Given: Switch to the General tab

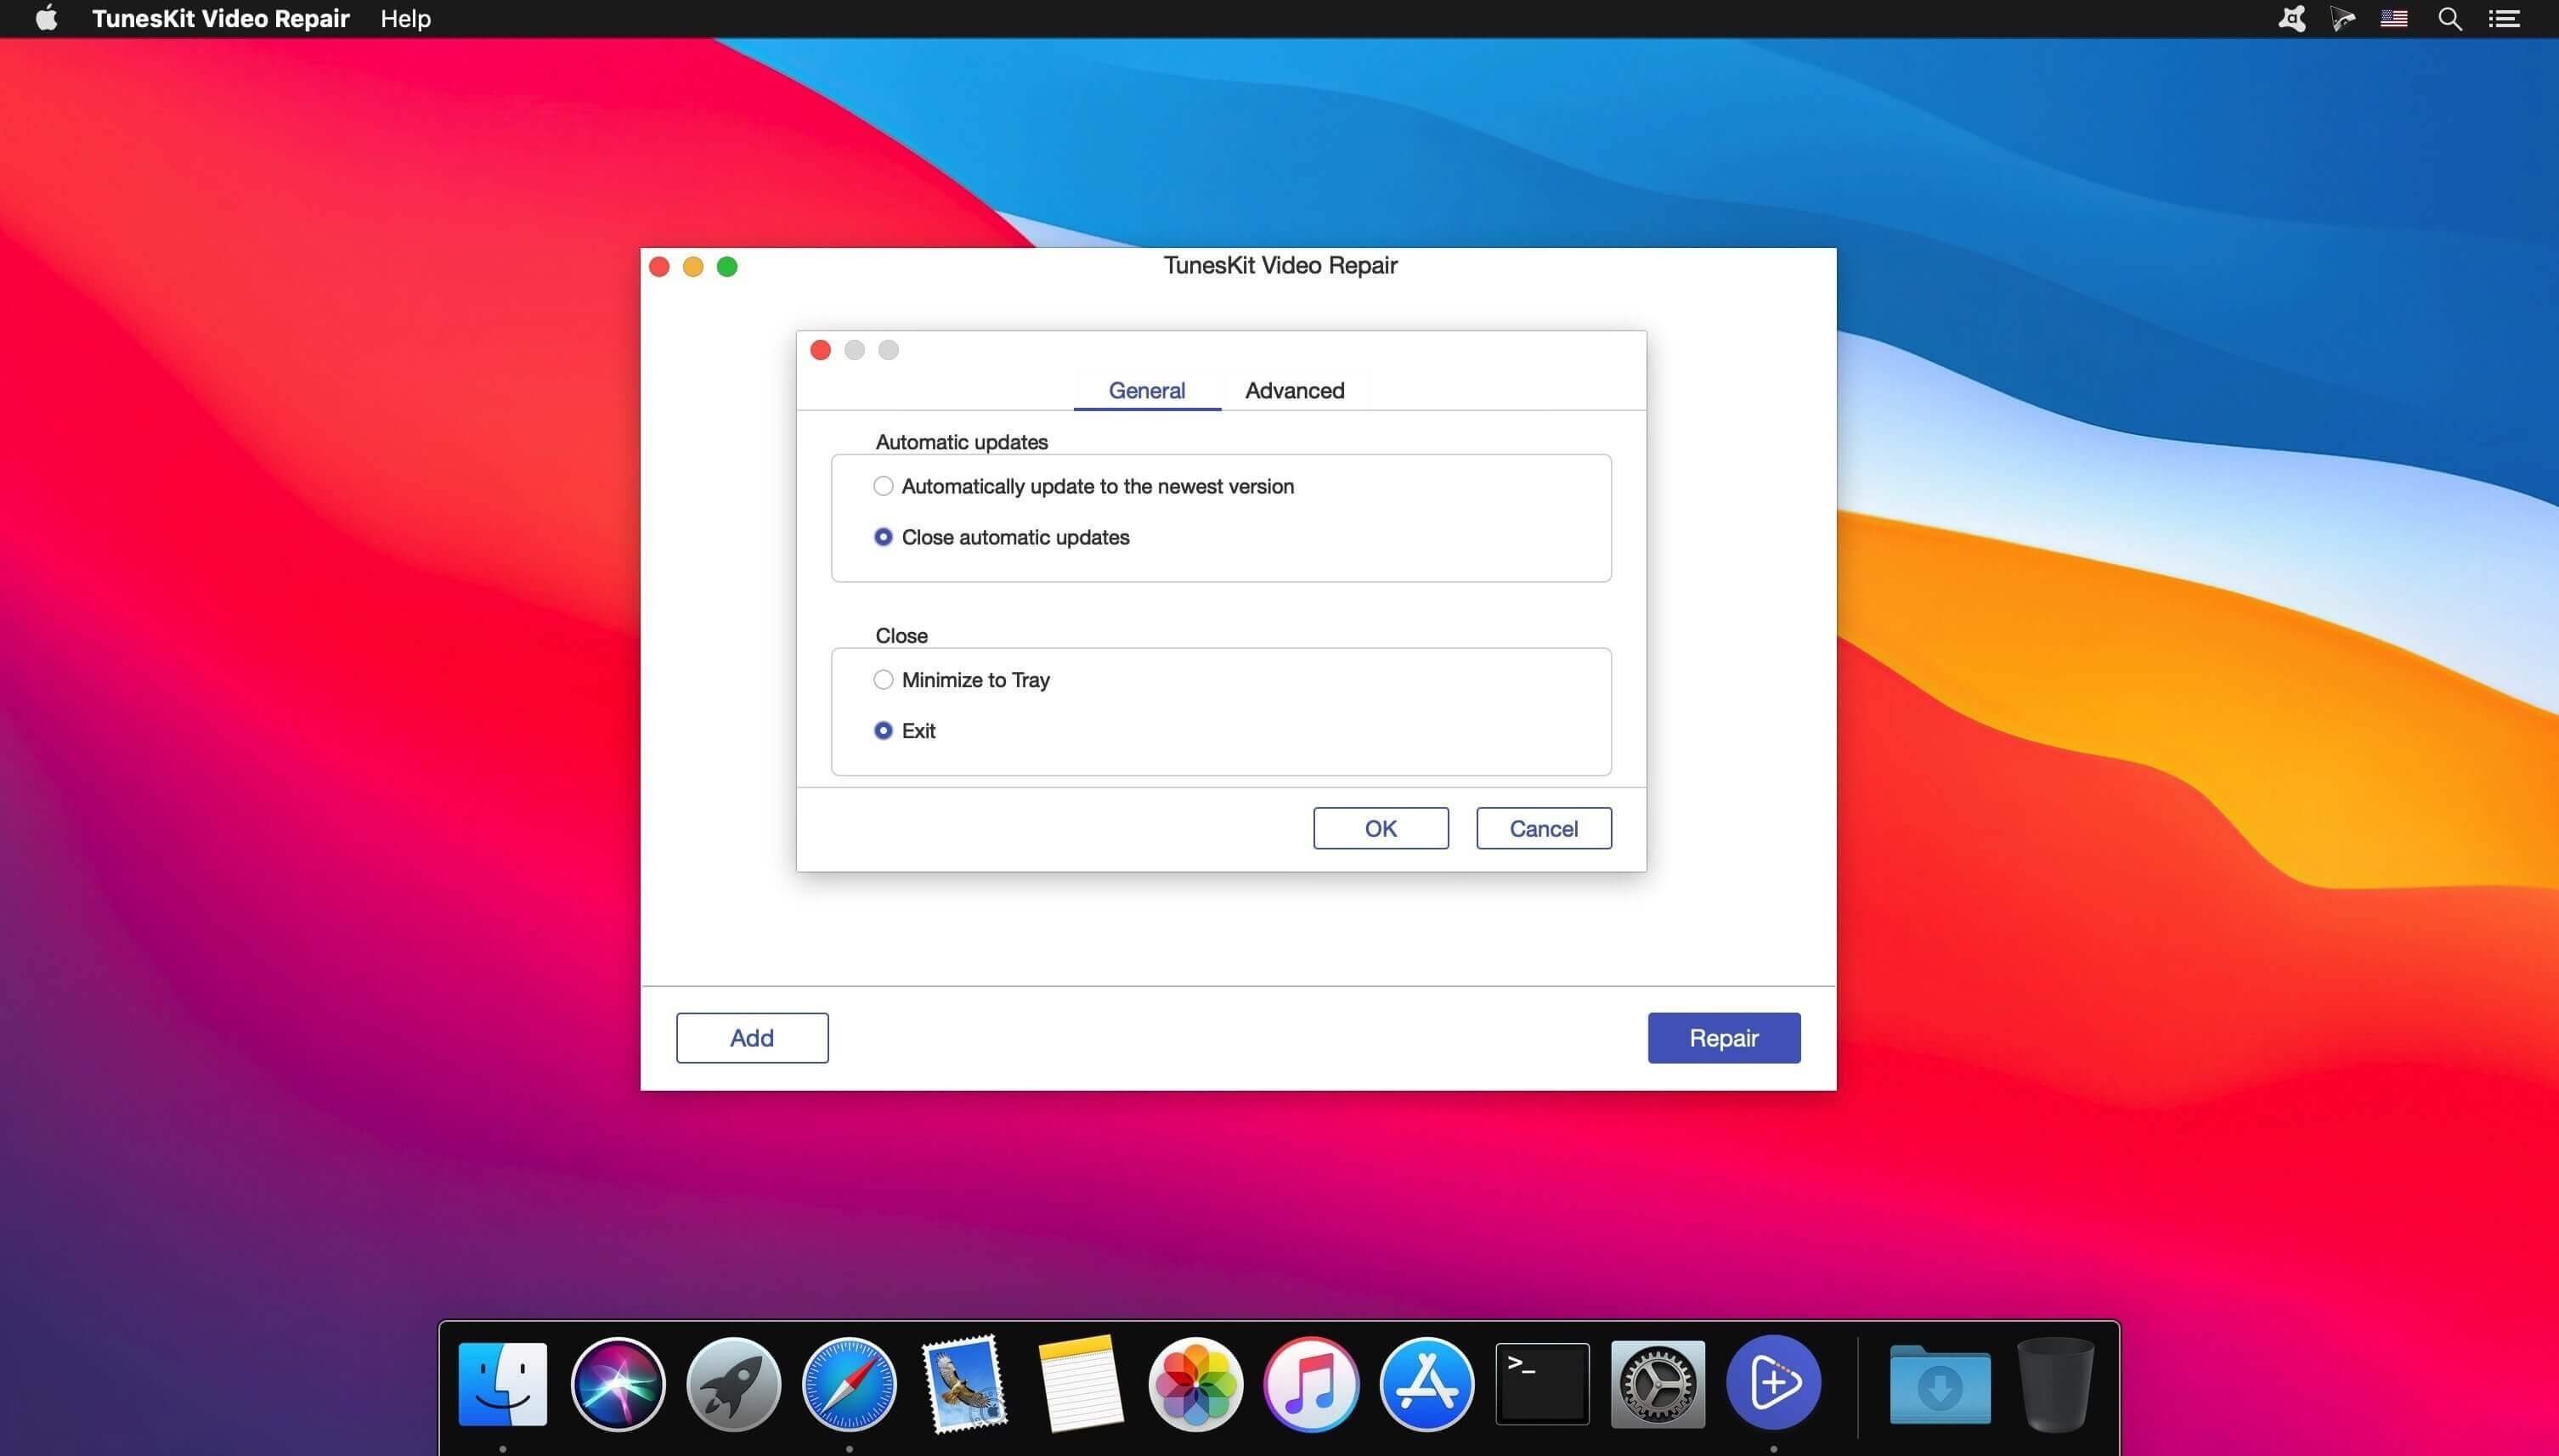Looking at the screenshot, I should pyautogui.click(x=1147, y=390).
